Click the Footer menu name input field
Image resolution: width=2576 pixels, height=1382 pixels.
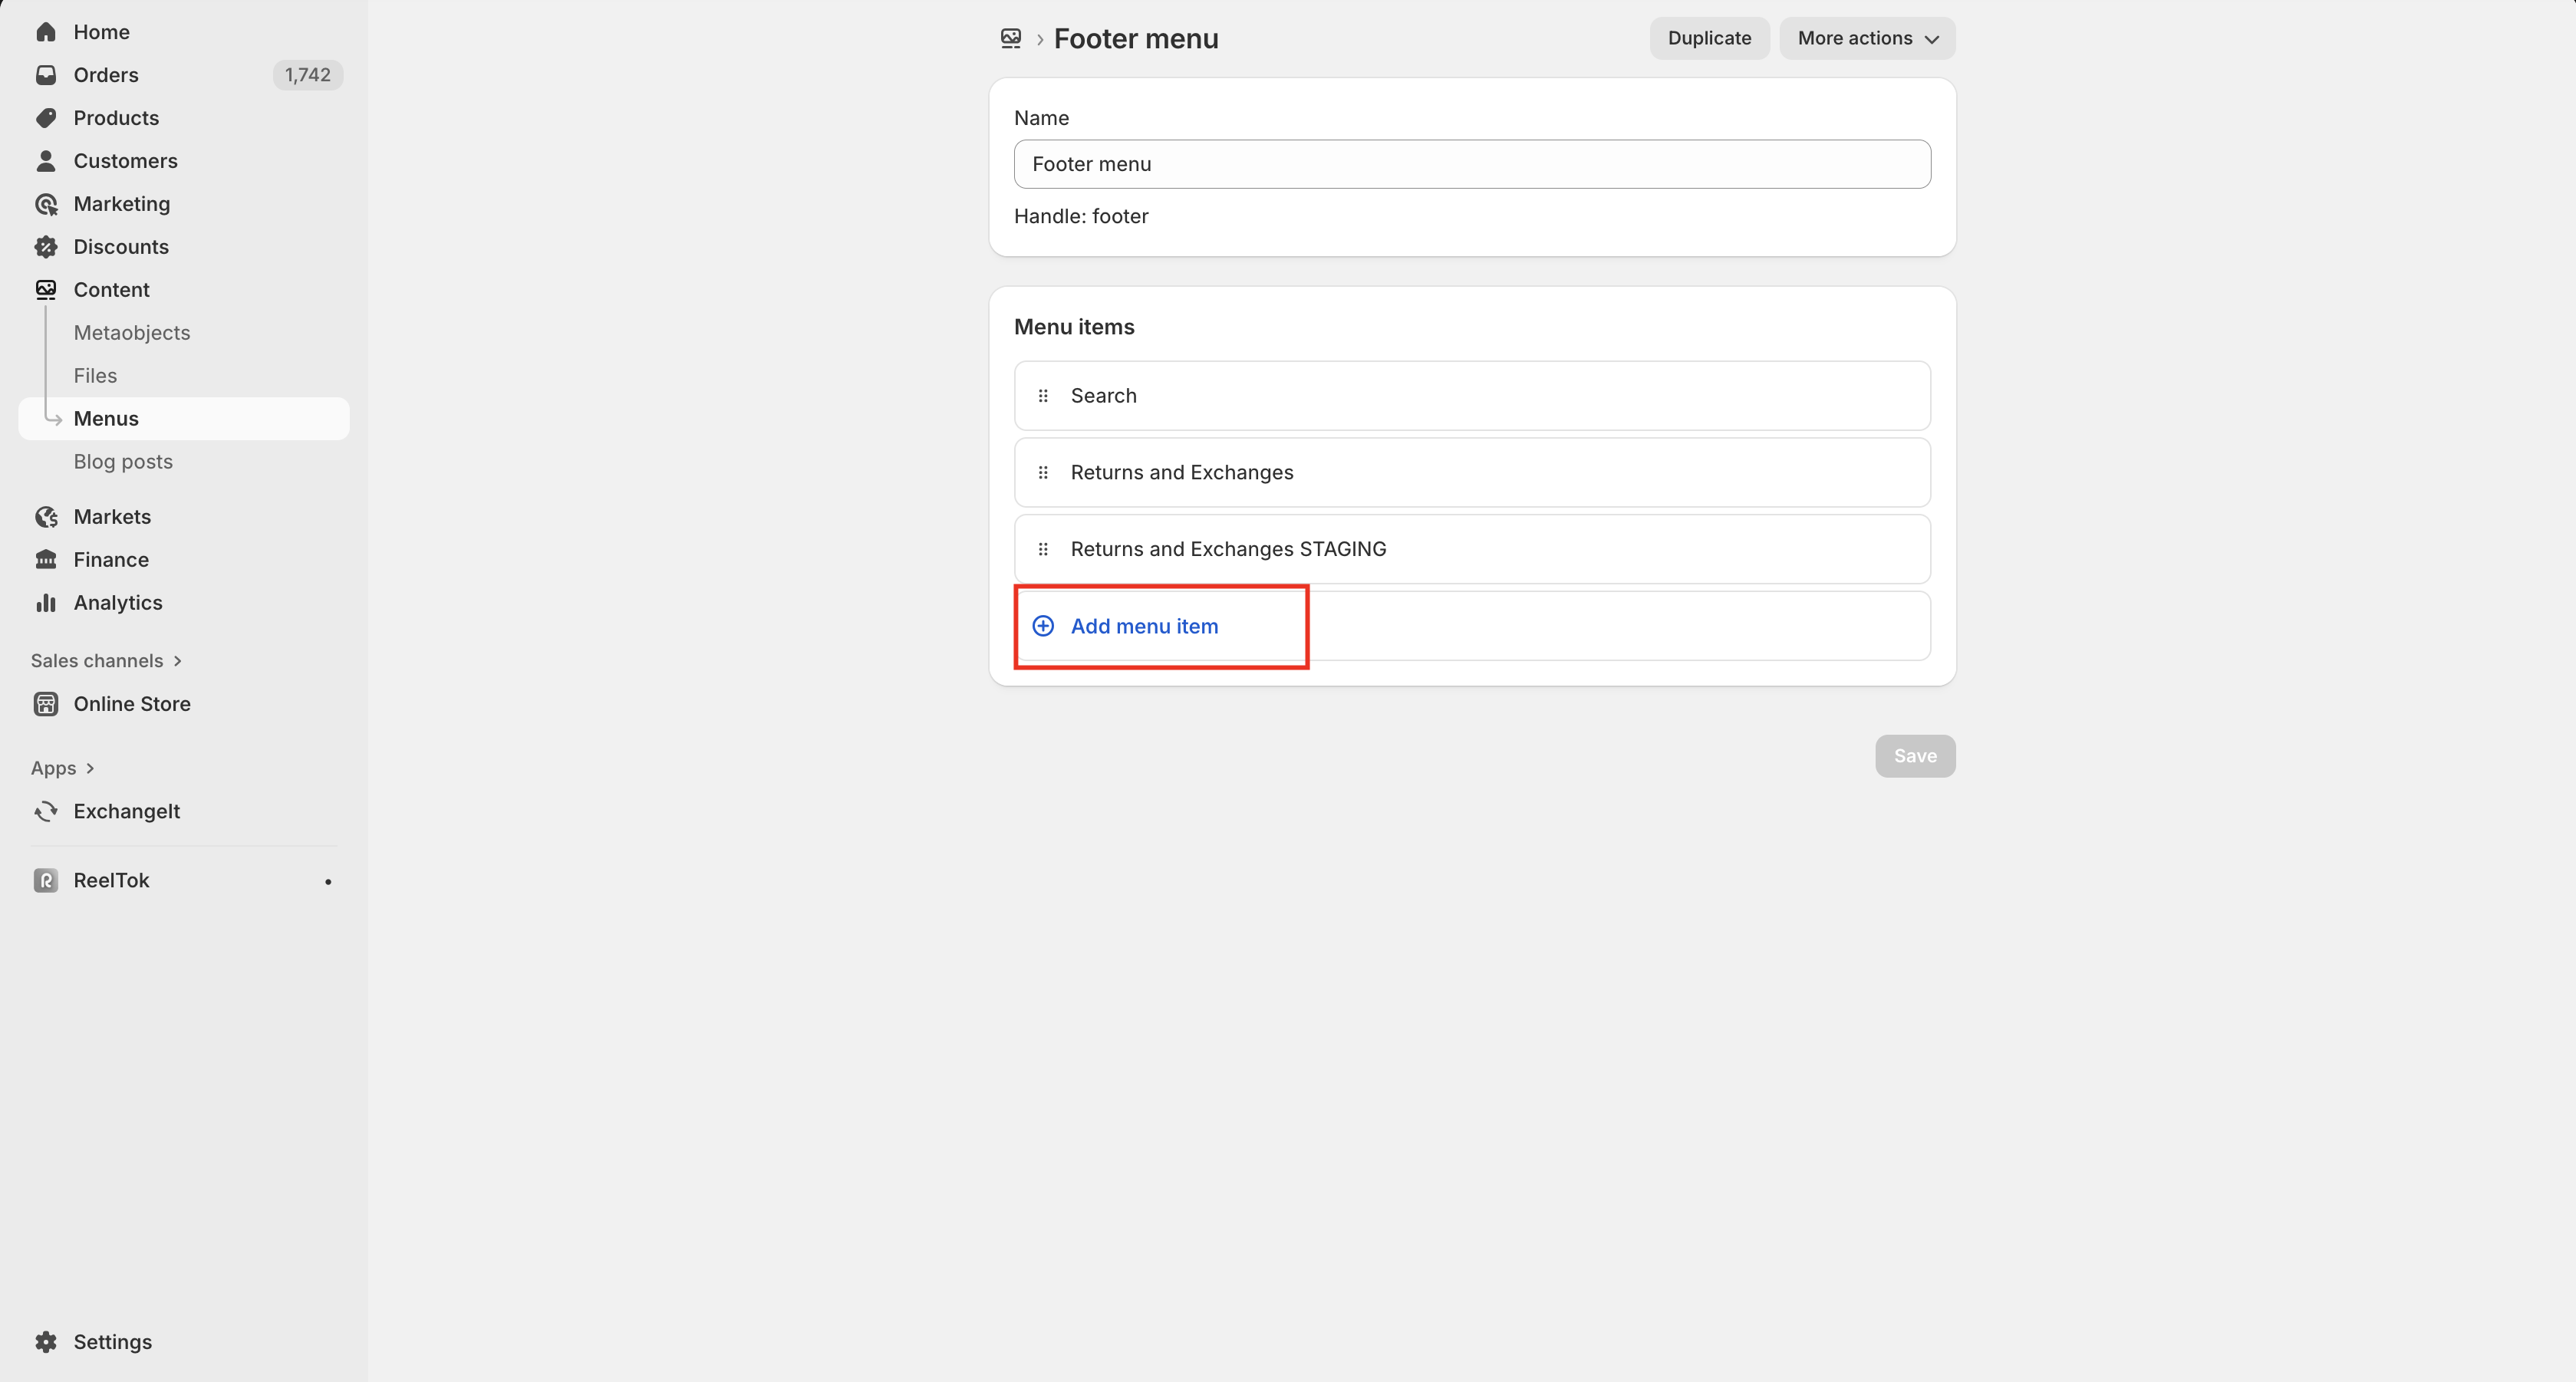pos(1472,164)
